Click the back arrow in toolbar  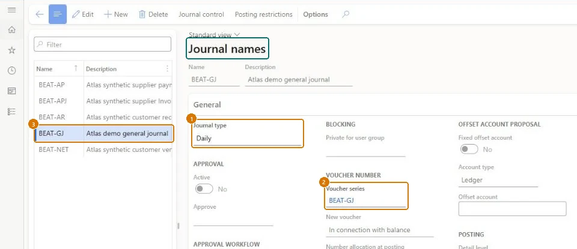click(x=40, y=14)
